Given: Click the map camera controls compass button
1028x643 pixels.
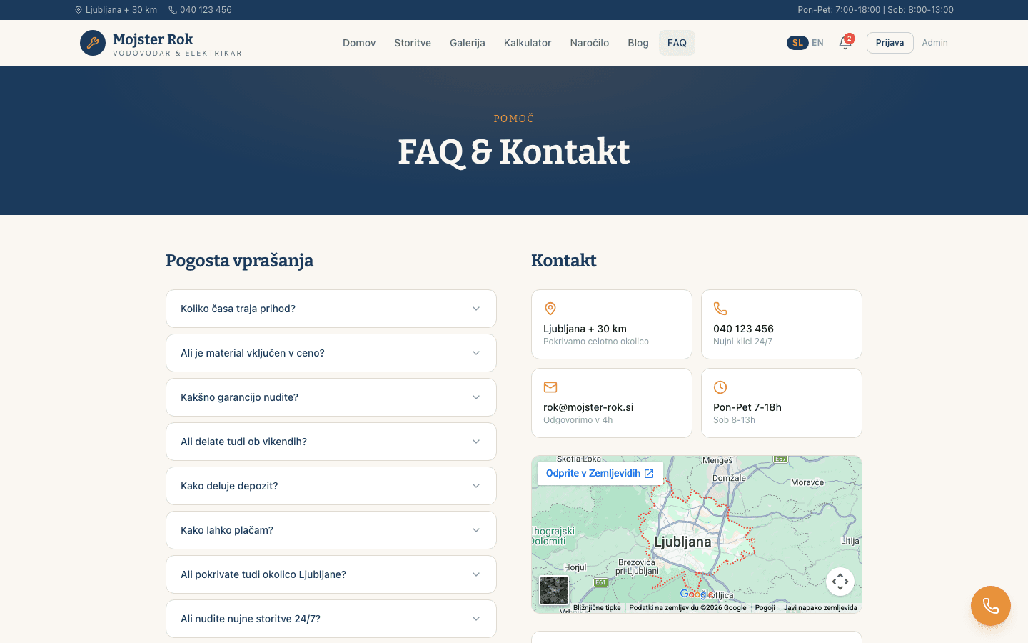Looking at the screenshot, I should [840, 582].
